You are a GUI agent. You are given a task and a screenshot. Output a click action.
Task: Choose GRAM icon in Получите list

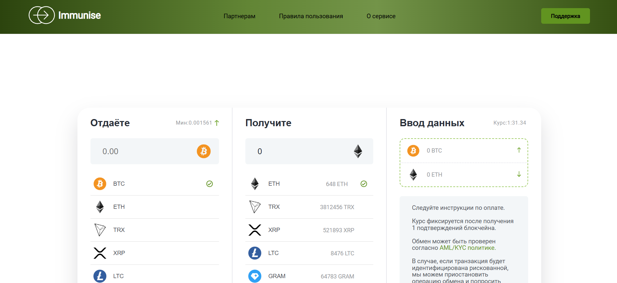[255, 276]
